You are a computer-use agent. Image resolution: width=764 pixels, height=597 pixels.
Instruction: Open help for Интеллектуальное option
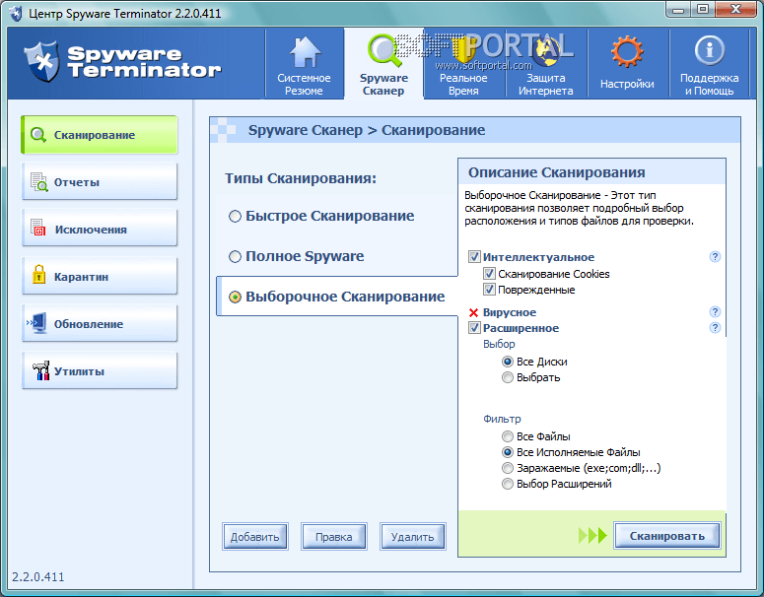[x=715, y=256]
